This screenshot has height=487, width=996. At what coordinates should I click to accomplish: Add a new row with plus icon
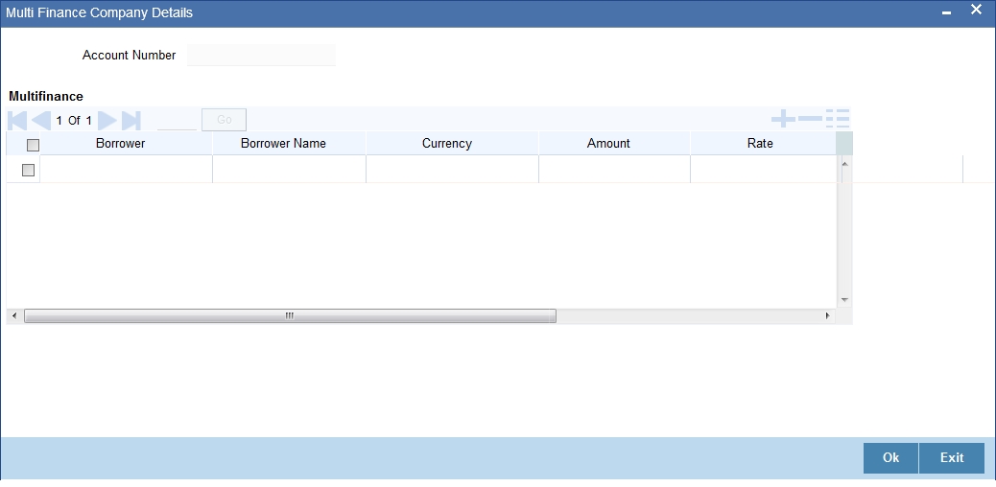783,118
